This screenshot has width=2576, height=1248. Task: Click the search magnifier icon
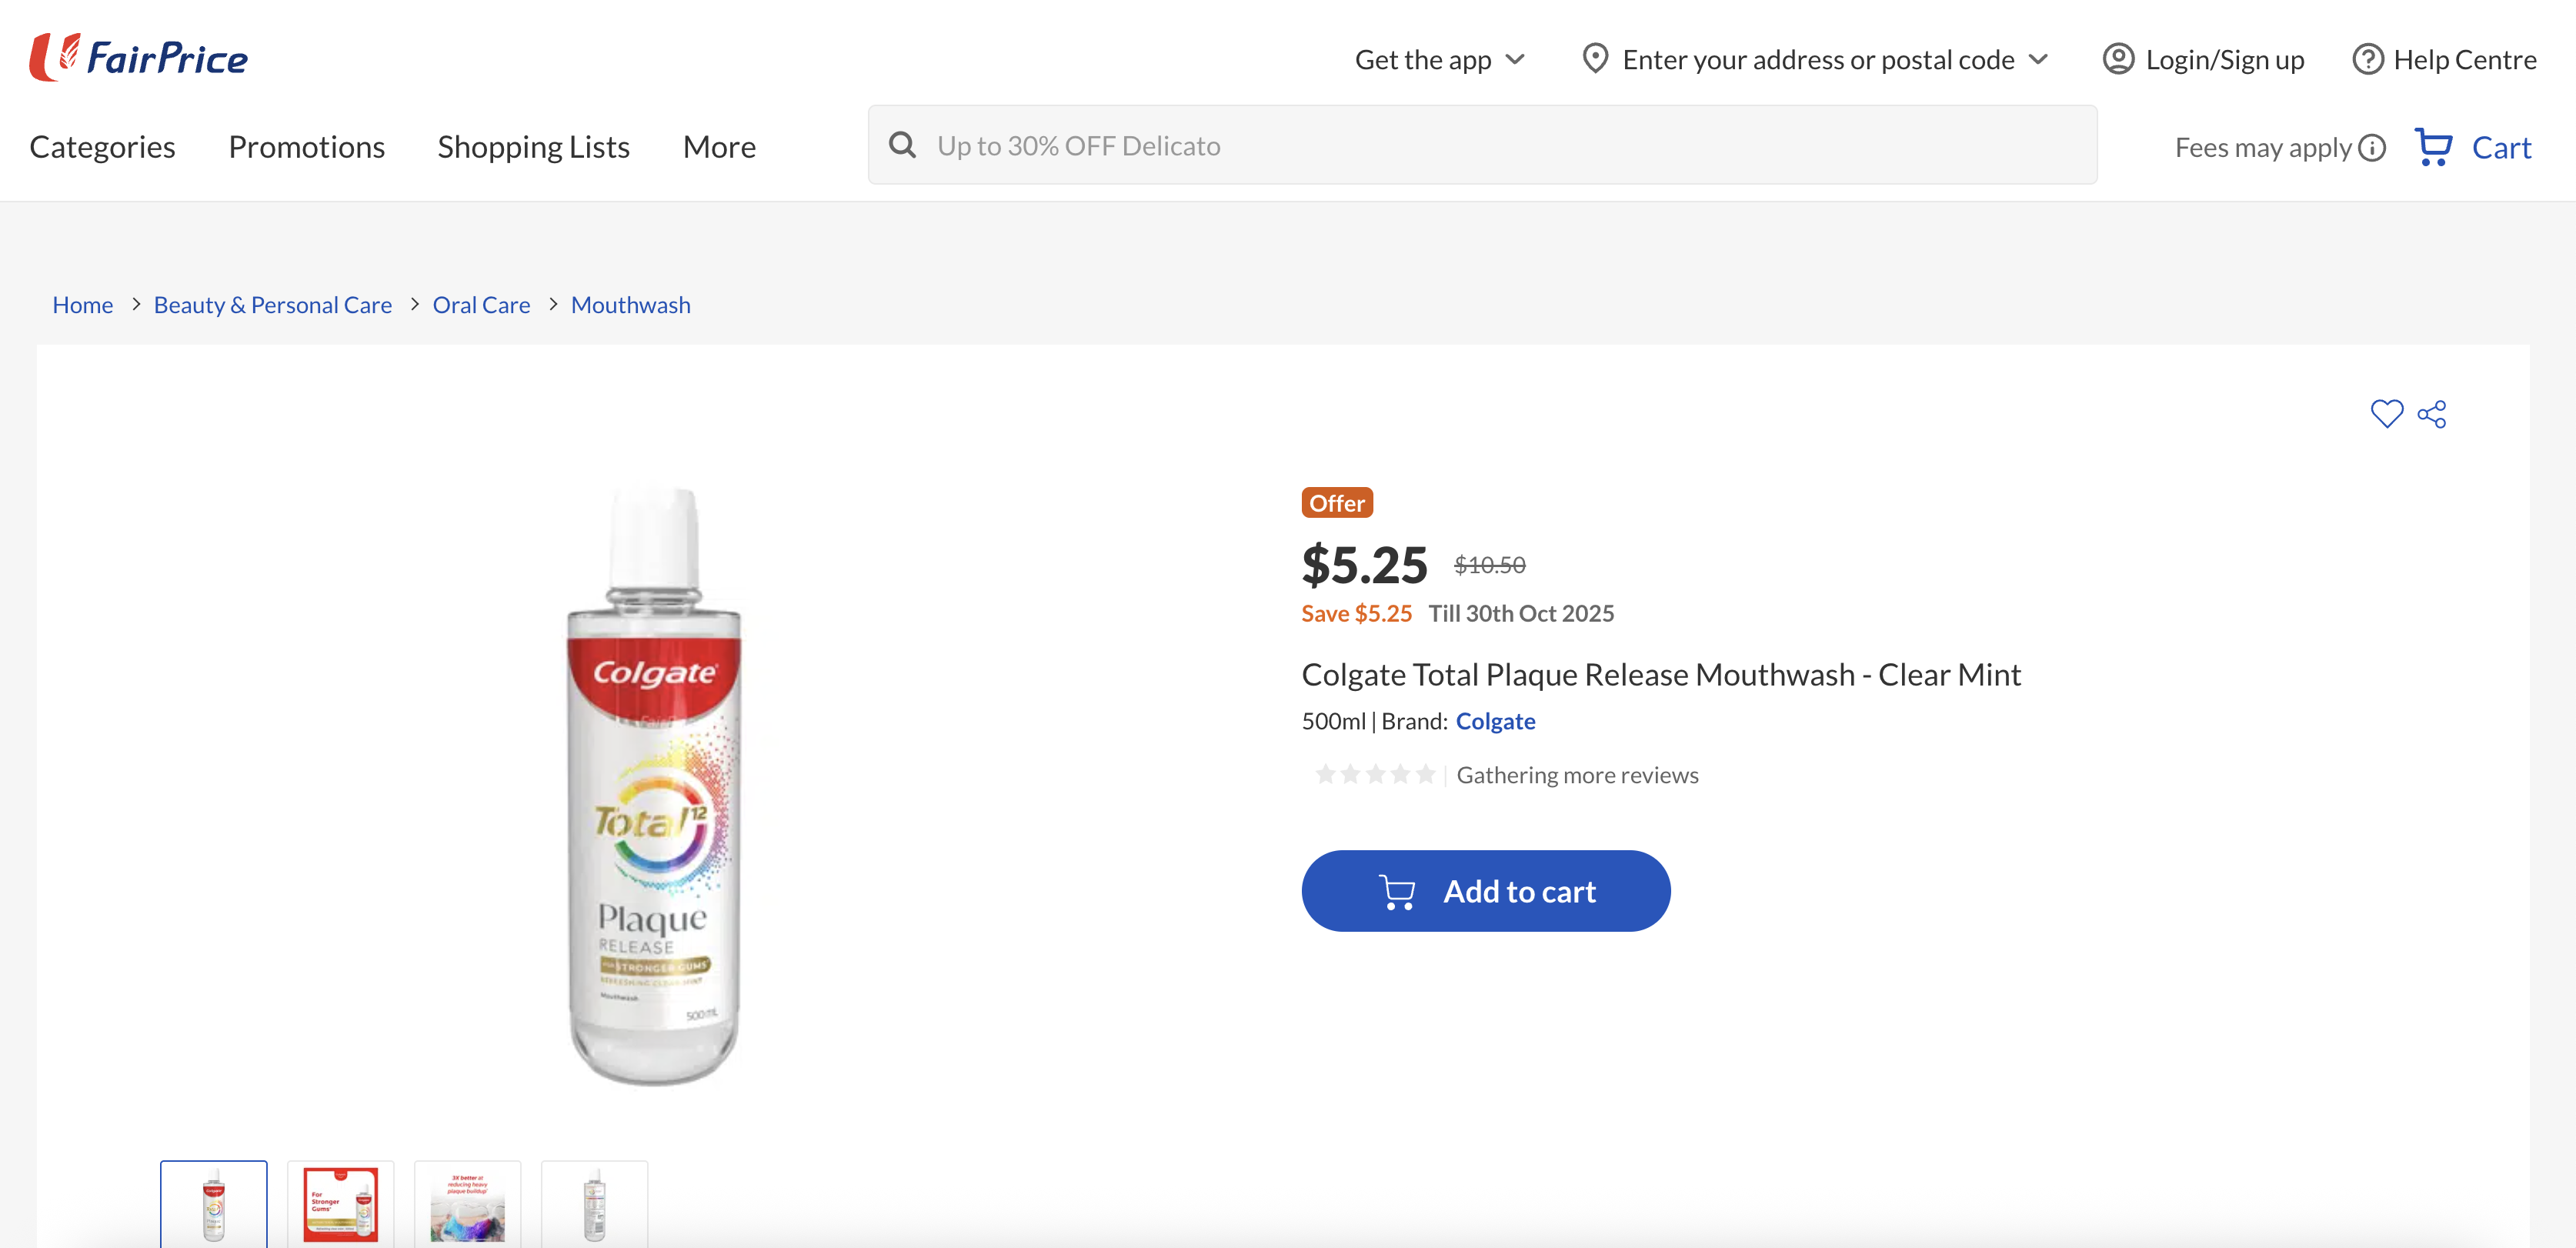[902, 146]
